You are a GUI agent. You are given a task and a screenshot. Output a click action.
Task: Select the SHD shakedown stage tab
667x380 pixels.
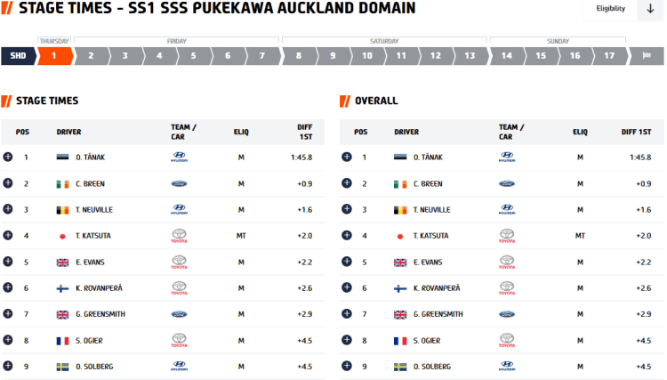click(x=18, y=55)
